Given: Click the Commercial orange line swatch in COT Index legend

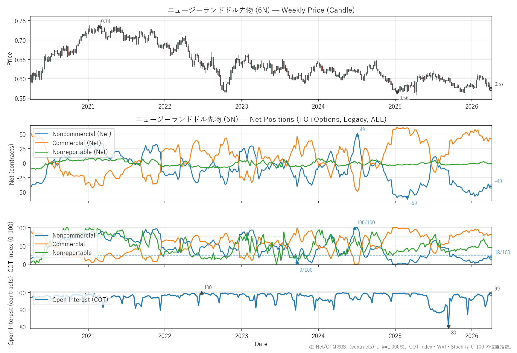Looking at the screenshot, I should [x=42, y=244].
